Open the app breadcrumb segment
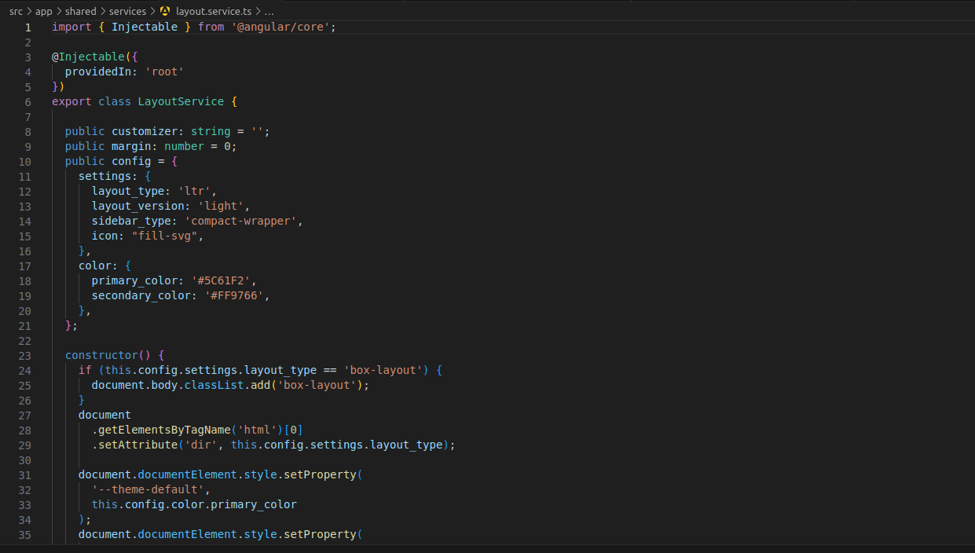The height and width of the screenshot is (553, 975). (x=44, y=12)
